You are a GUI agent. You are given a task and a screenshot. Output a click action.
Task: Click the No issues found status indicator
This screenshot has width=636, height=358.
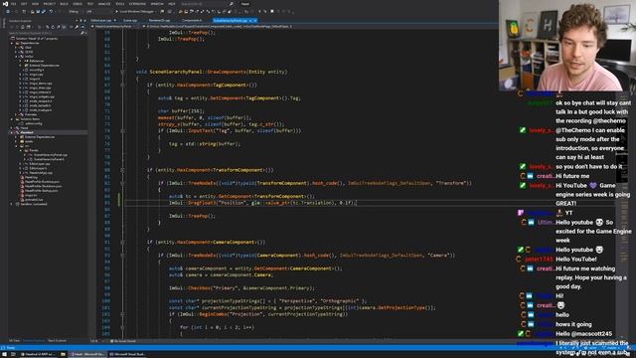coord(124,341)
